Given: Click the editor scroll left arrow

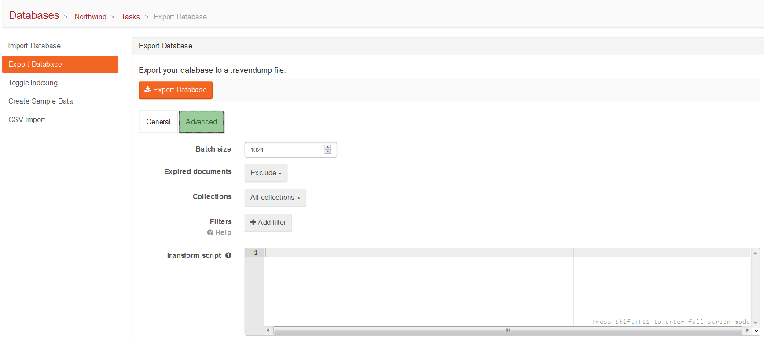Looking at the screenshot, I should (268, 330).
